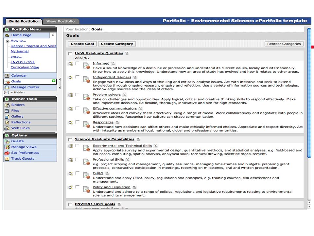Click the Create Goal button
The image size is (314, 236).
coord(82,44)
